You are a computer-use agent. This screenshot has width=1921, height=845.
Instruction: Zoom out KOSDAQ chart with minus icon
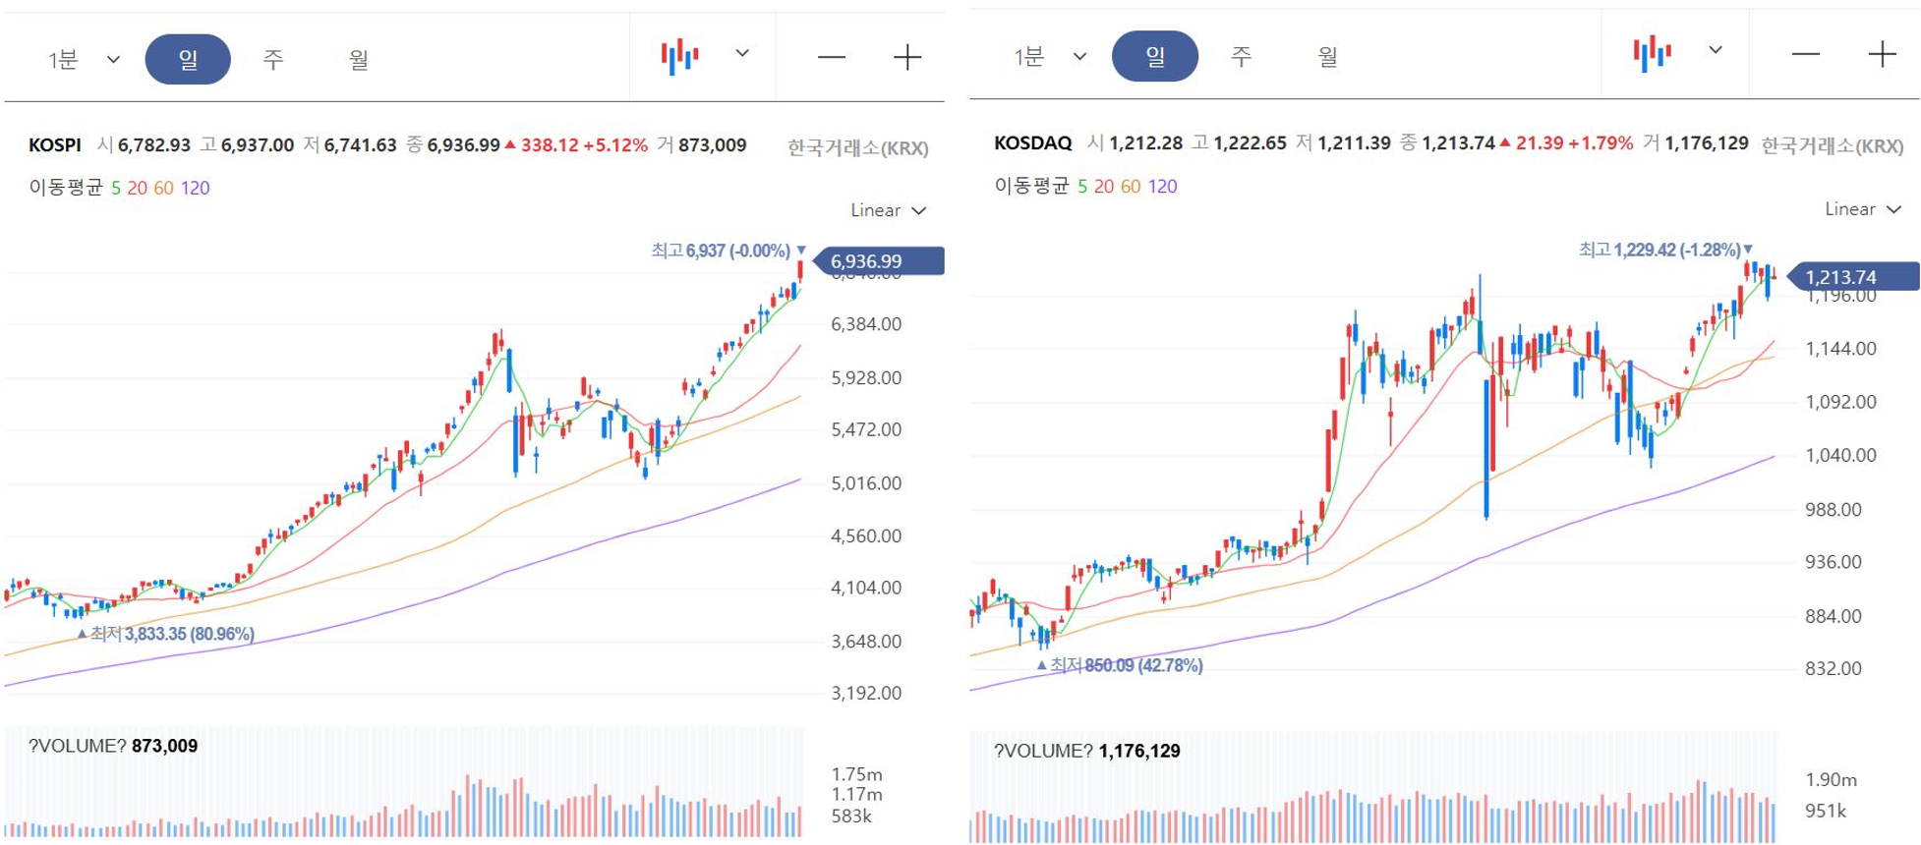[x=1805, y=55]
